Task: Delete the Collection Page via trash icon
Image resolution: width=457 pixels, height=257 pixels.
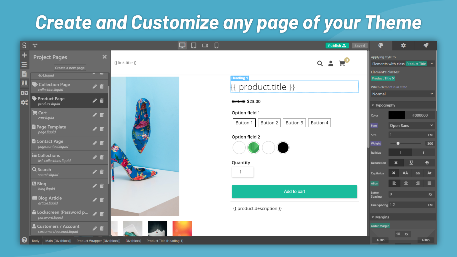Action: pyautogui.click(x=102, y=86)
